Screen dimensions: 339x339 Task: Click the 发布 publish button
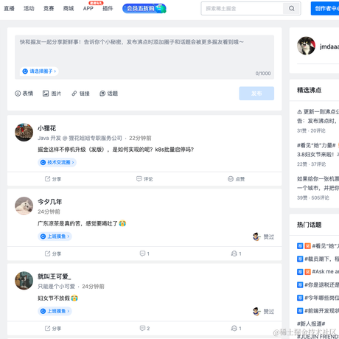[x=256, y=94]
